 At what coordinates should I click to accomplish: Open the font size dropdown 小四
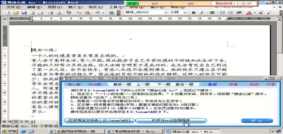185,13
